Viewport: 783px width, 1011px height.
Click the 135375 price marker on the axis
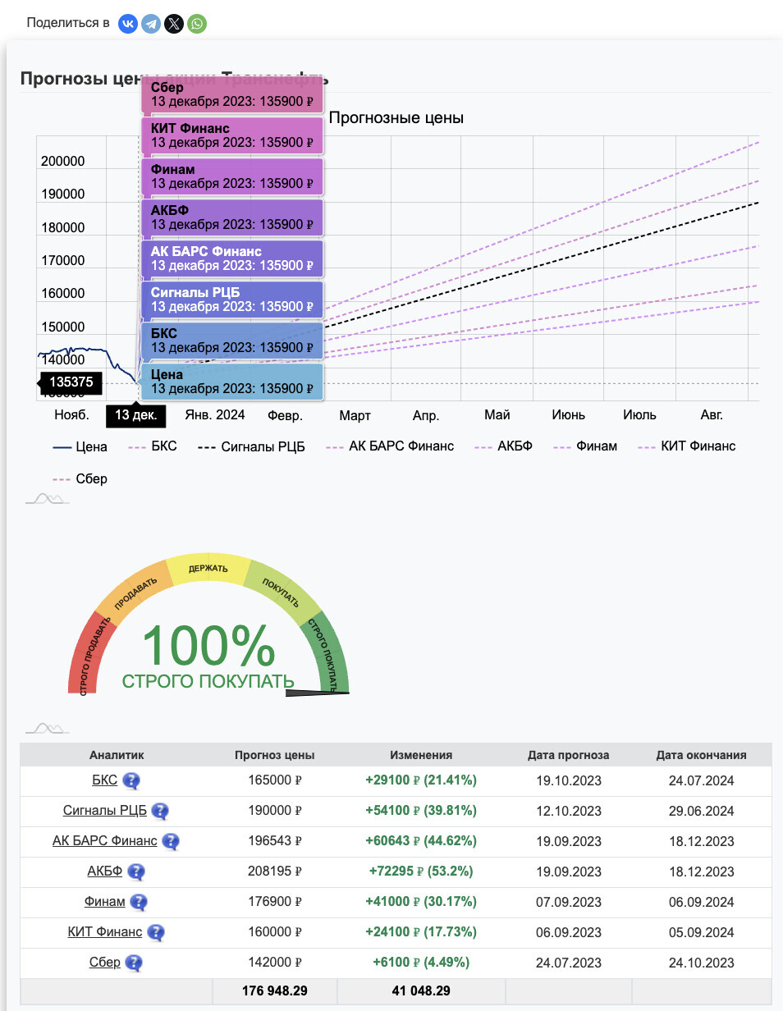click(71, 382)
